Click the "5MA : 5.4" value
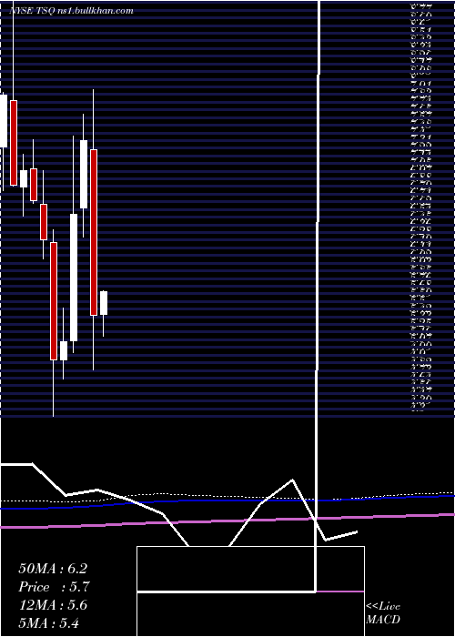This screenshot has width=455, height=637. click(x=49, y=622)
